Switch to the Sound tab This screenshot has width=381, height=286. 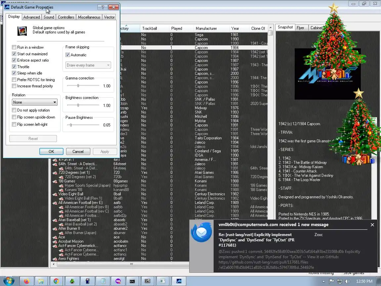click(x=49, y=17)
